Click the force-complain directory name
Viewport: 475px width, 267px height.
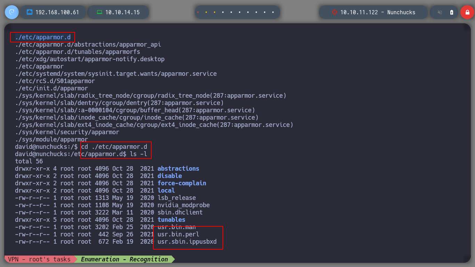pyautogui.click(x=182, y=183)
